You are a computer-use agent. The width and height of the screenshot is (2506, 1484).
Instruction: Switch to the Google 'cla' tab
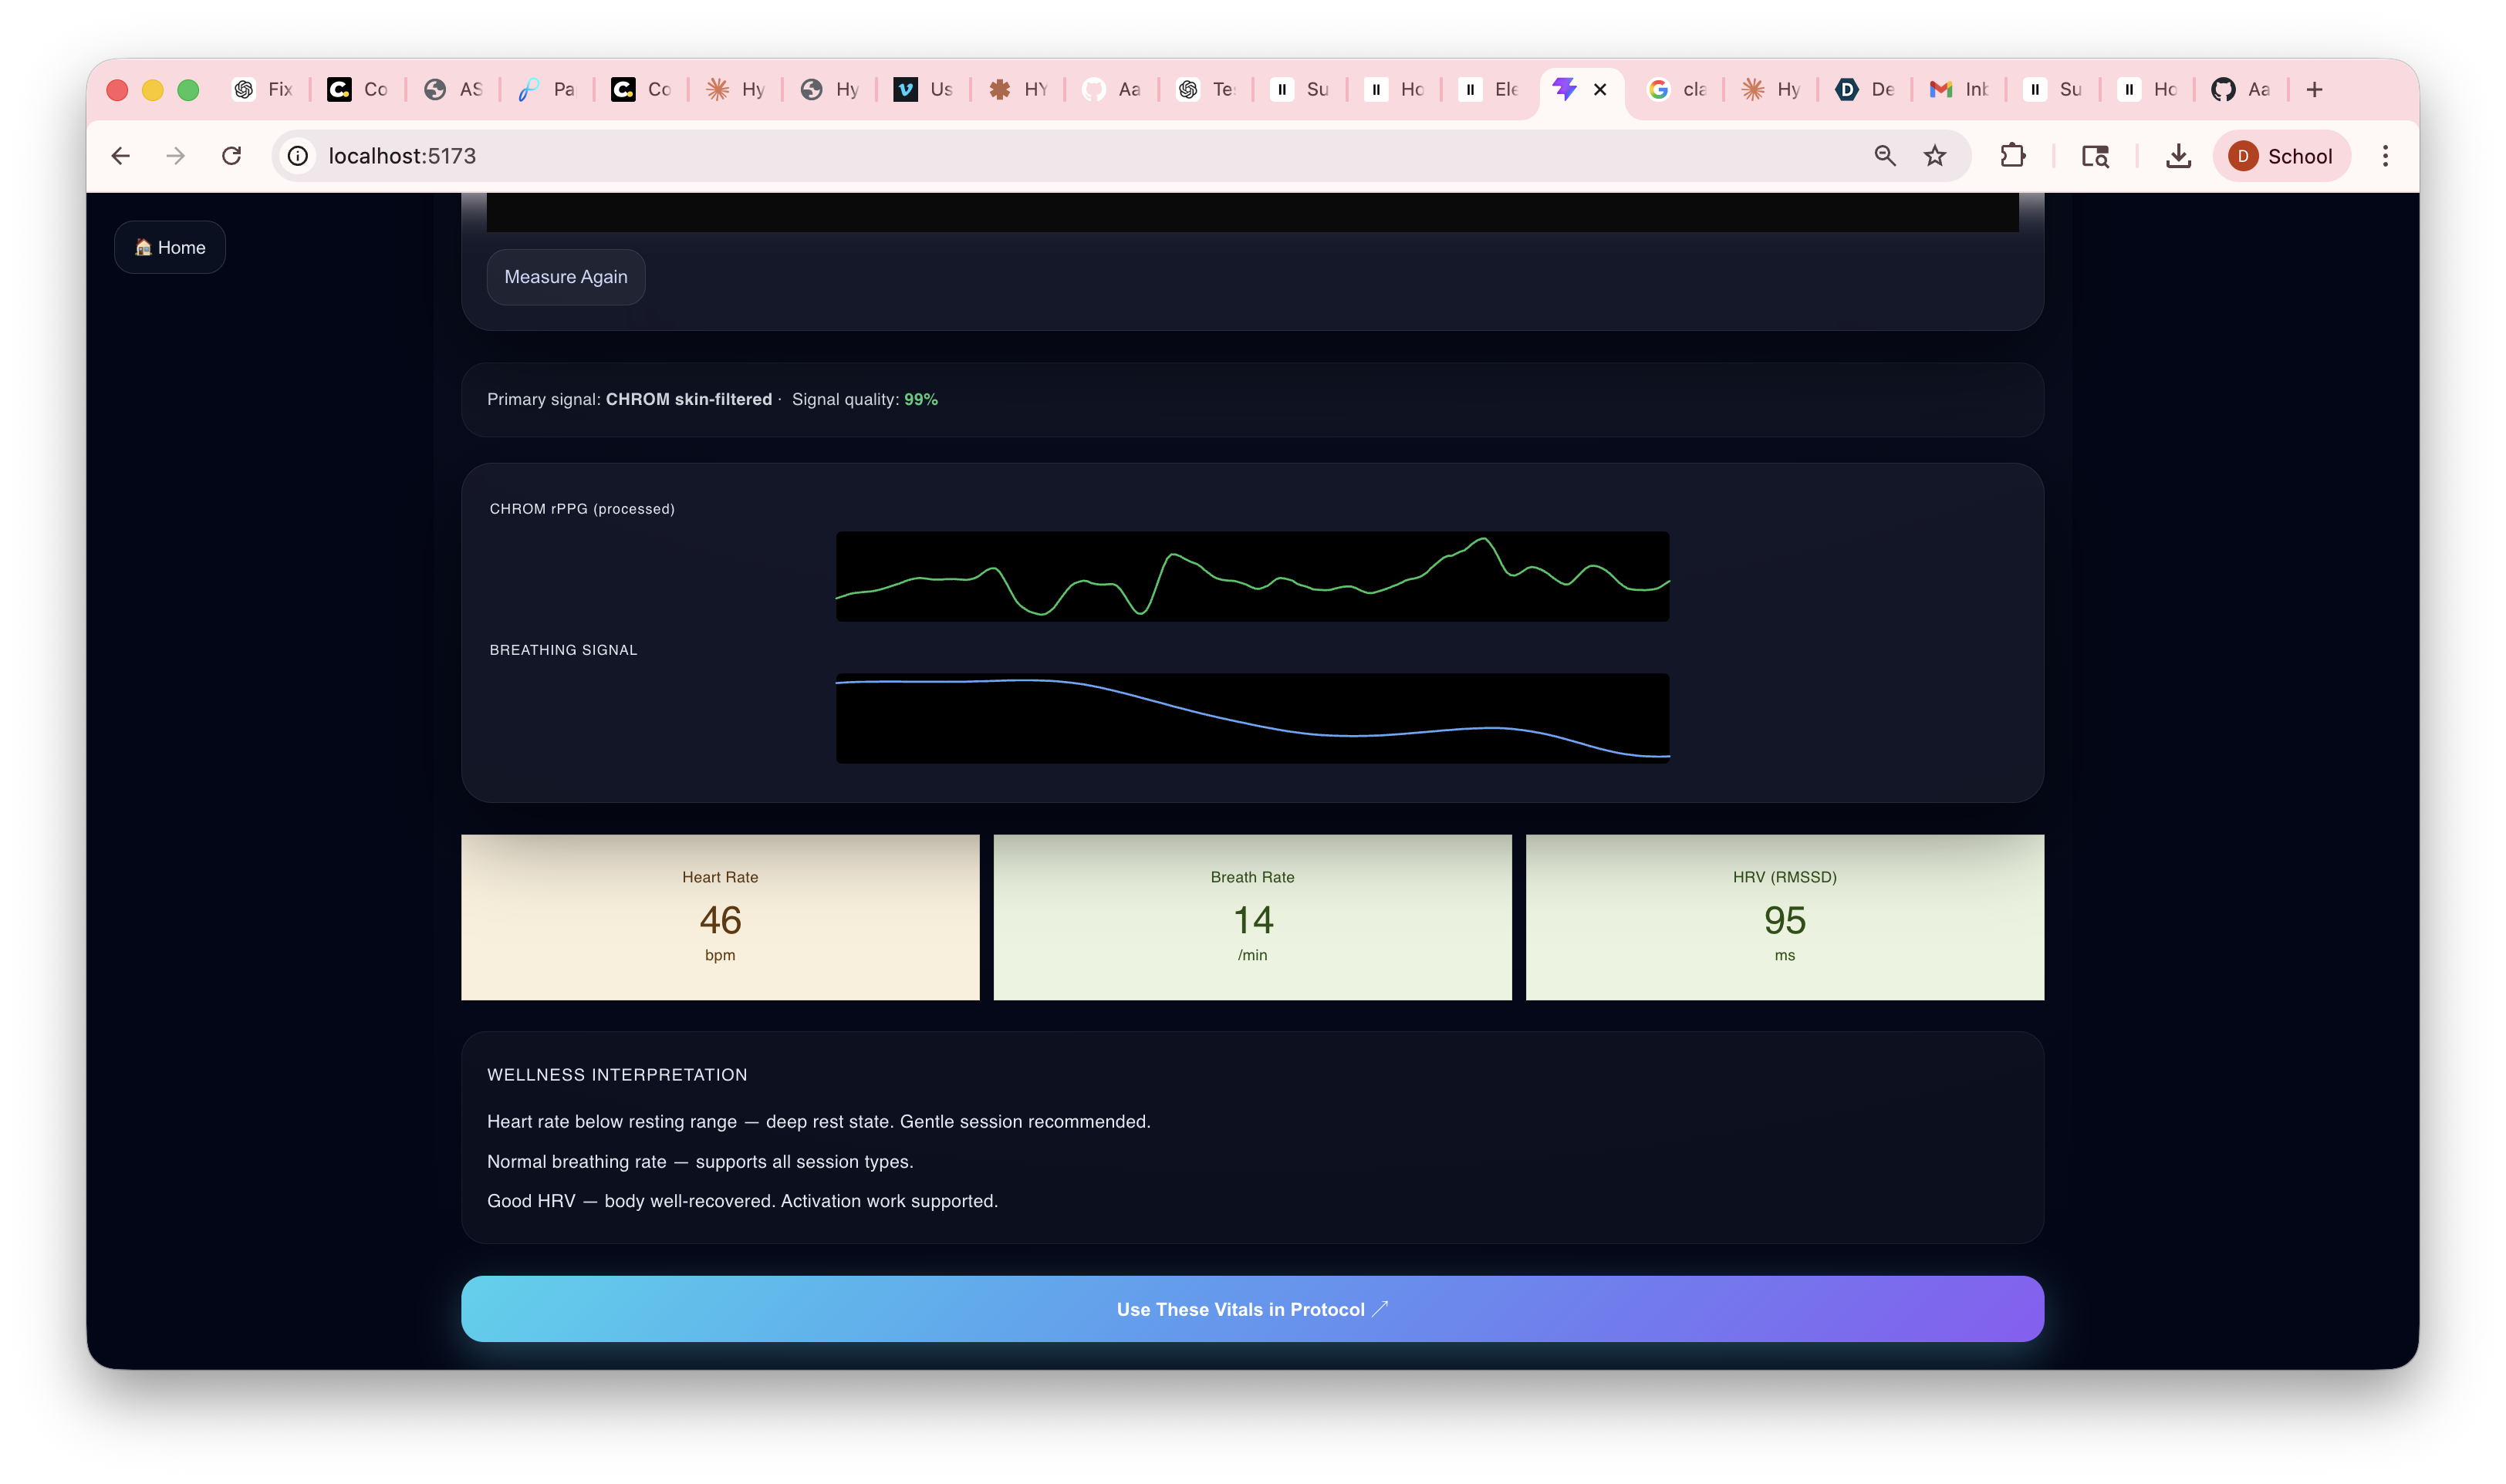click(1677, 90)
